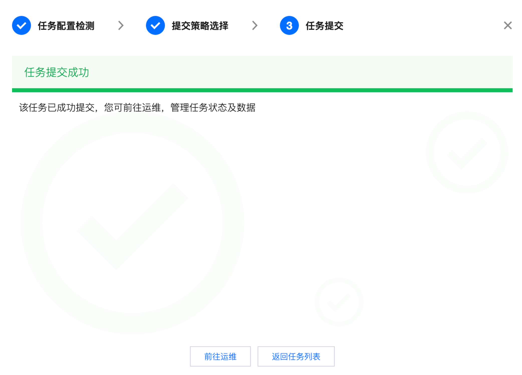Click the chevron arrow after 任务配置检测
Screen dimensions: 522x375
click(121, 26)
